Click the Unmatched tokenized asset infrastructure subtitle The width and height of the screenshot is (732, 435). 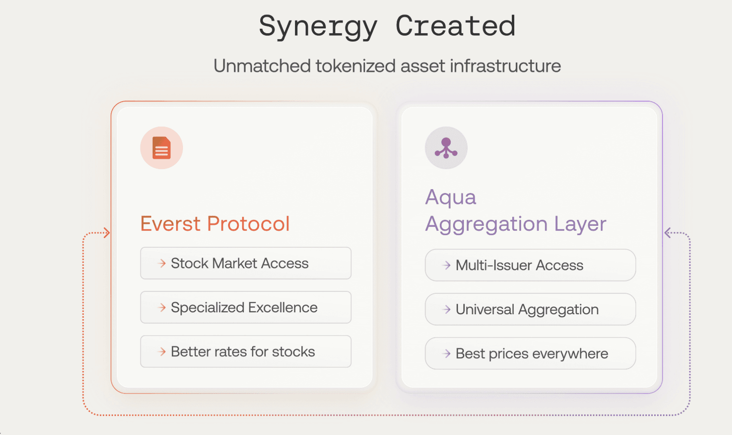(387, 66)
